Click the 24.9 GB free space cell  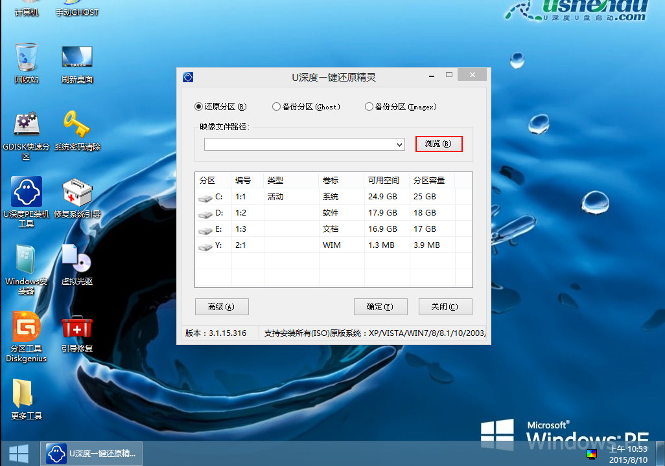(382, 197)
